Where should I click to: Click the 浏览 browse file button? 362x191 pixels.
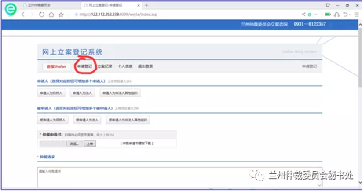point(74,143)
